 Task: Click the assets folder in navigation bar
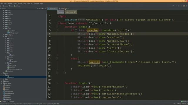coord(5,6)
